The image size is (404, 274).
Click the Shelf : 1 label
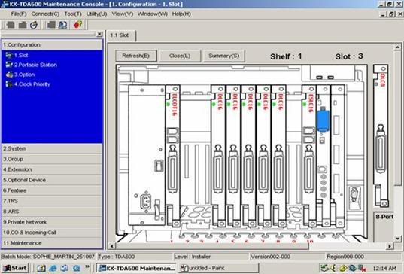(286, 56)
